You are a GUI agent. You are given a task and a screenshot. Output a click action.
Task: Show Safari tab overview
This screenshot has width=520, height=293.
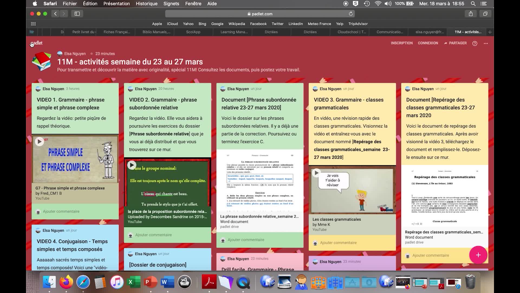[x=485, y=14]
